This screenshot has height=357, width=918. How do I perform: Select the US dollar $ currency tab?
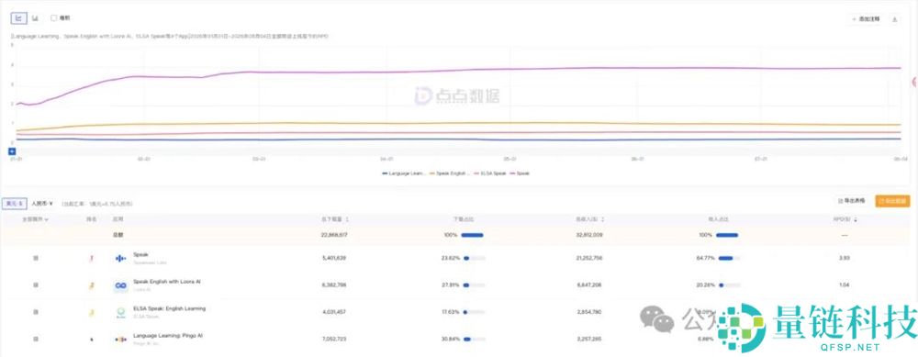pyautogui.click(x=15, y=204)
